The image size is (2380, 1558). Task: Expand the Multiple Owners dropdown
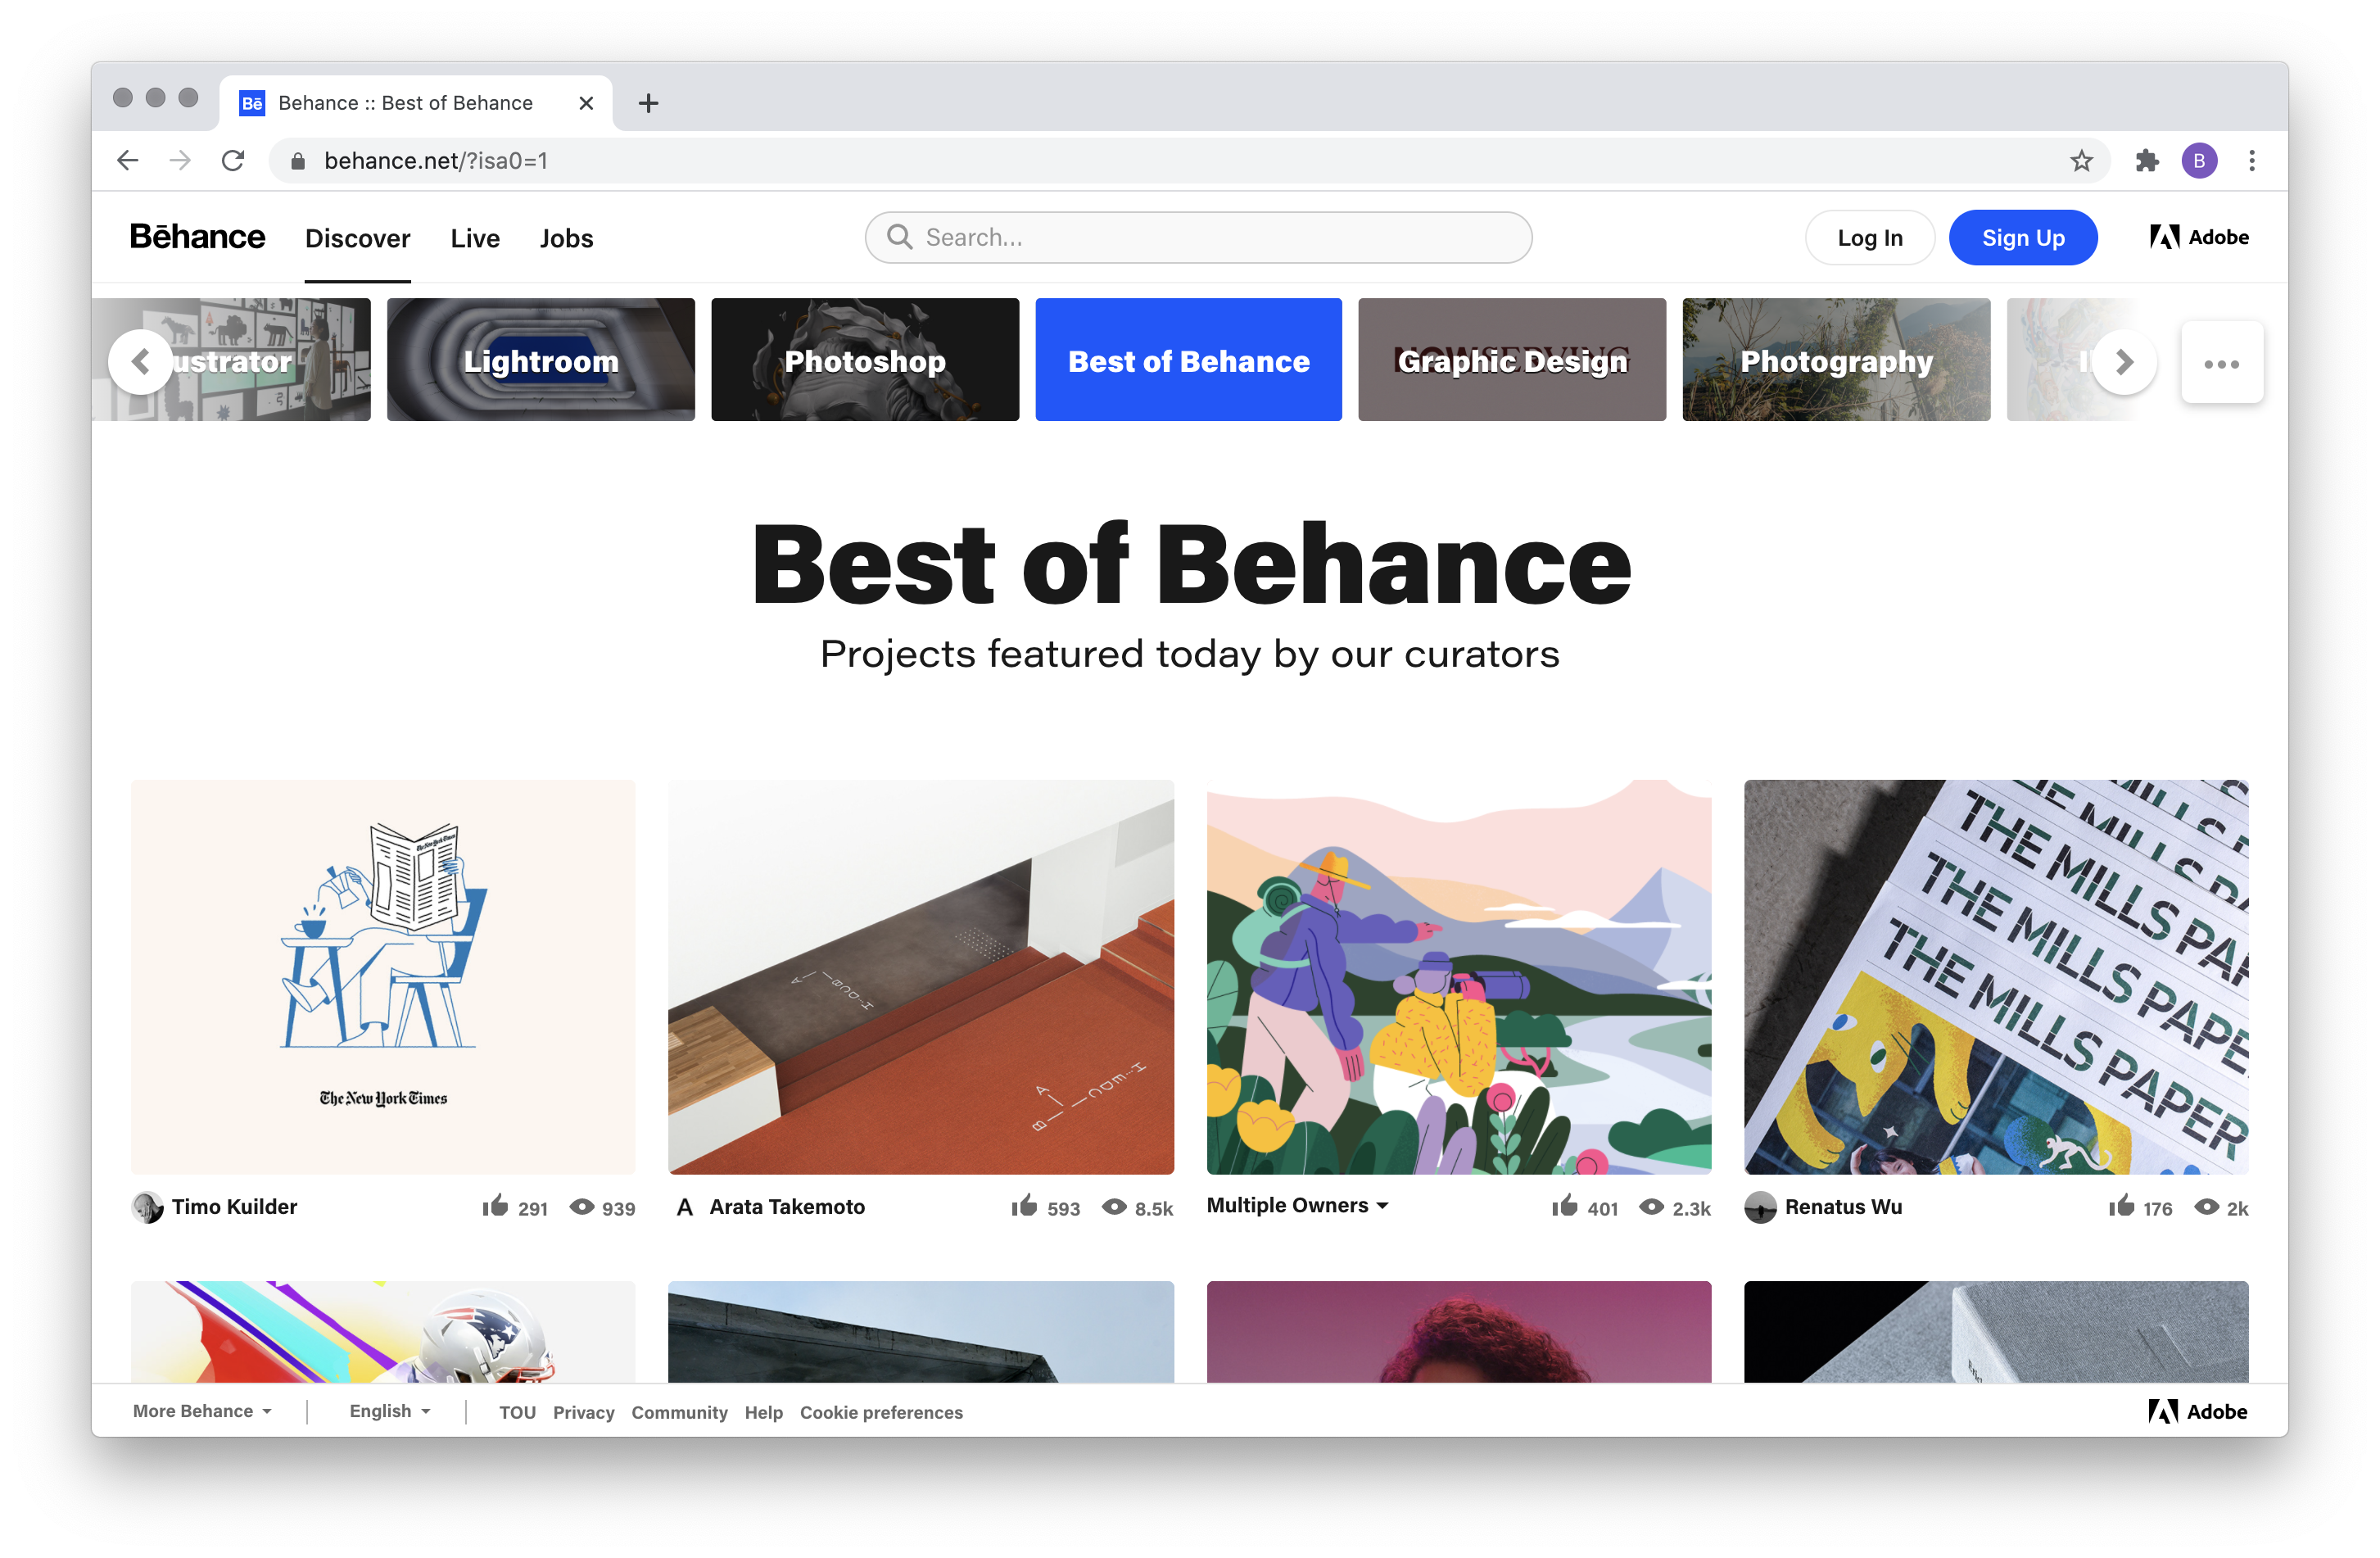[1386, 1203]
